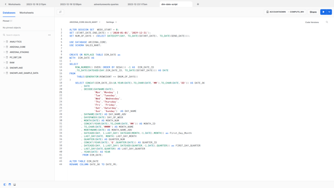Viewport: 334px width, 188px height.
Task: Switch to the Worksheets sidebar tab
Action: click(26, 13)
